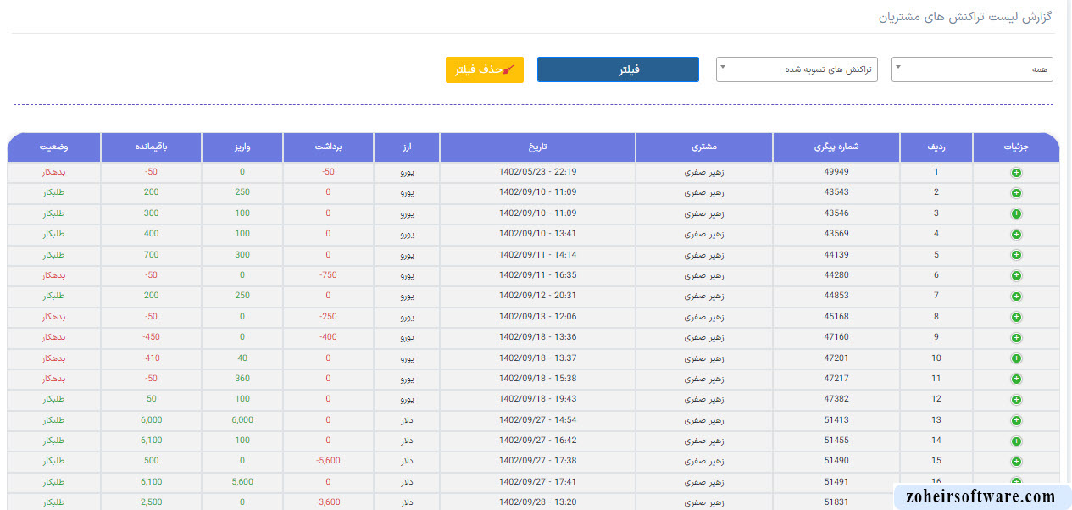Image resolution: width=1072 pixels, height=510 pixels.
Task: Expand details icon for row 9
Action: pyautogui.click(x=1016, y=337)
